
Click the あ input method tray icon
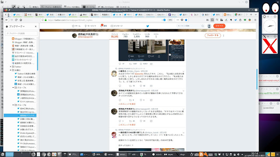click(x=201, y=154)
